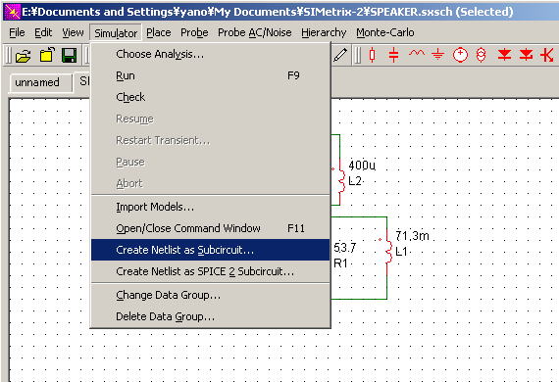Place a resistor using toolbar icon
This screenshot has height=382, width=559.
click(373, 55)
